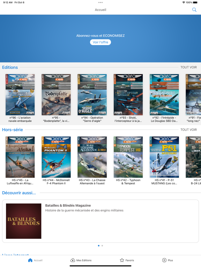Viewport: 201px width, 268px height.
Task: Tap the Favoris star icon
Action: 122,260
